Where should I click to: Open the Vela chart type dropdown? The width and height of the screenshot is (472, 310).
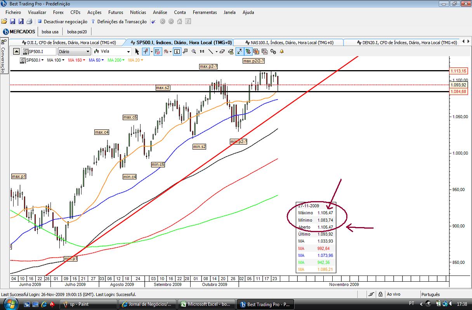(x=112, y=51)
